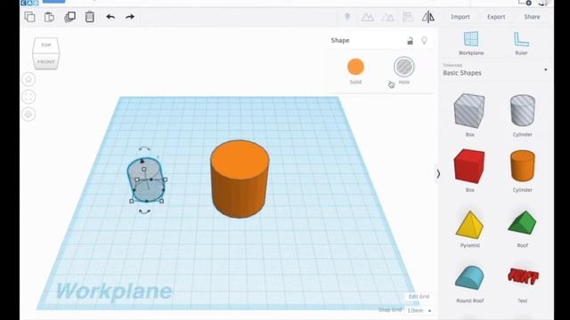
Task: Pick the striped hole Box shape
Action: (469, 111)
